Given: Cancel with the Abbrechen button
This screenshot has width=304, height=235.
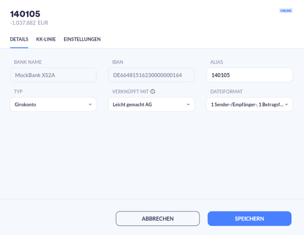Looking at the screenshot, I should coord(157,219).
